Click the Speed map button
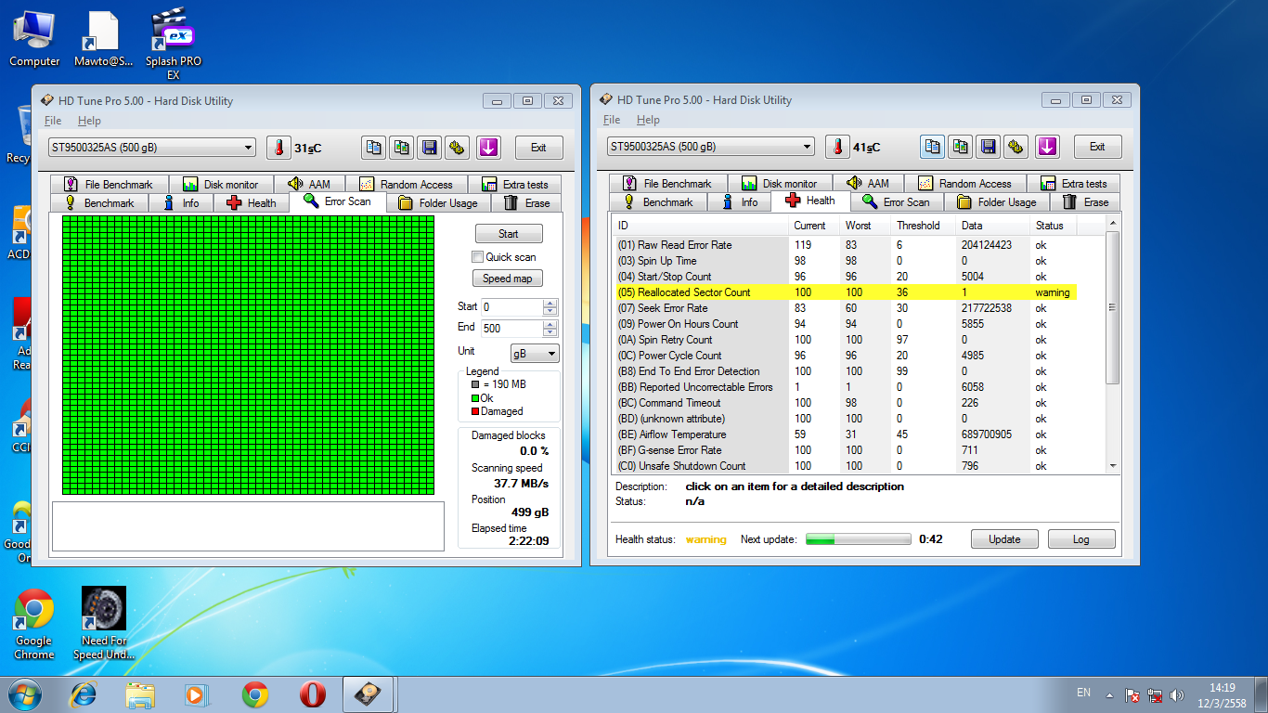 [x=509, y=279]
